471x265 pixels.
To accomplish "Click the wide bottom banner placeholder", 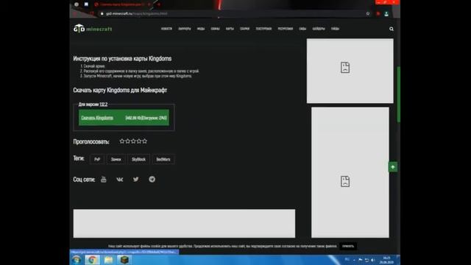I will pyautogui.click(x=184, y=224).
